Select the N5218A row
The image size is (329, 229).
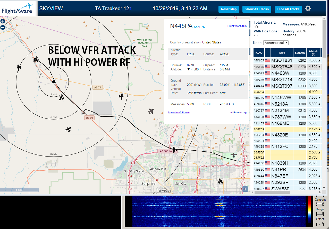287,104
